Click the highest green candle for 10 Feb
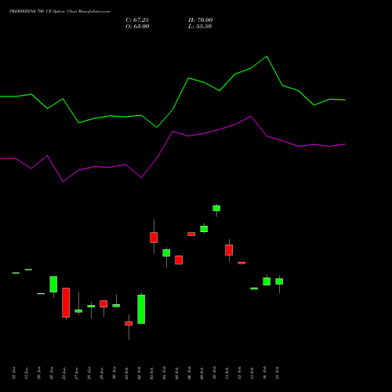Screen dimensions: 392x392 pos(216,208)
